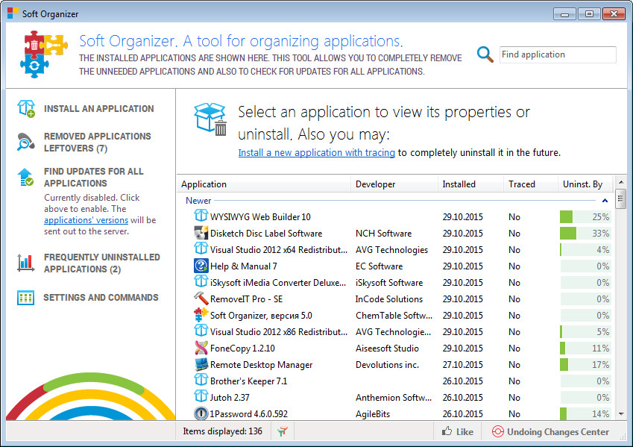Click the Visual Studio 2012 x64 Redistributable icon
The height and width of the screenshot is (447, 633).
point(201,248)
